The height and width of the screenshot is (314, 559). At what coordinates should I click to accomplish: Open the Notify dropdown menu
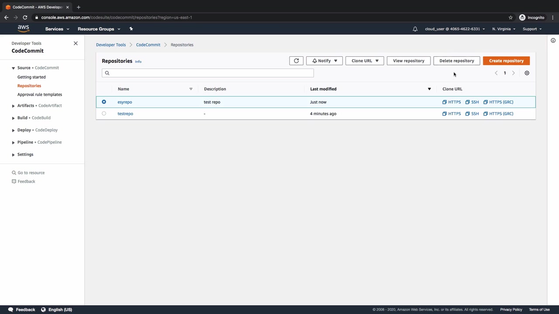click(324, 61)
